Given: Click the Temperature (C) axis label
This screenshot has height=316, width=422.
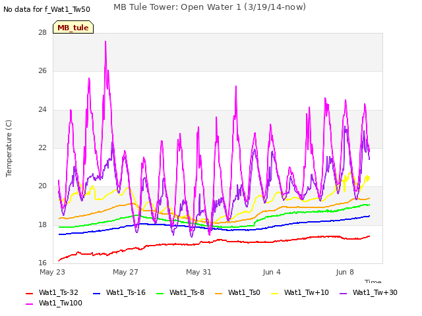Looking at the screenshot, I should tap(9, 148).
